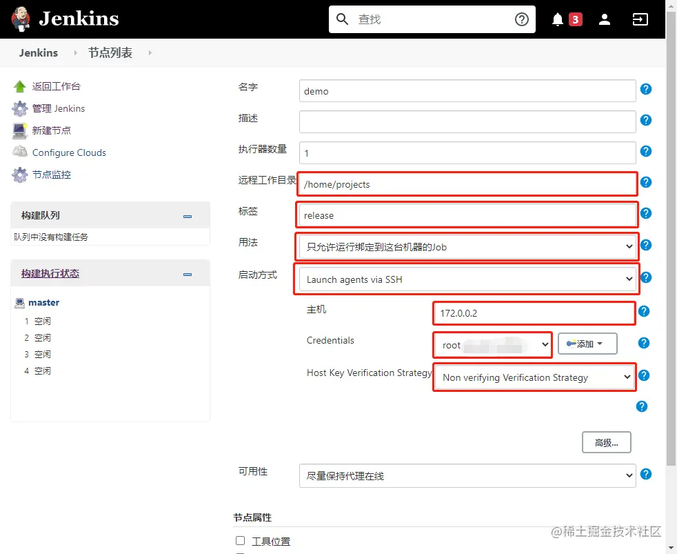Open the Host Key Verification Strategy dropdown
The width and height of the screenshot is (677, 554).
[x=534, y=377]
